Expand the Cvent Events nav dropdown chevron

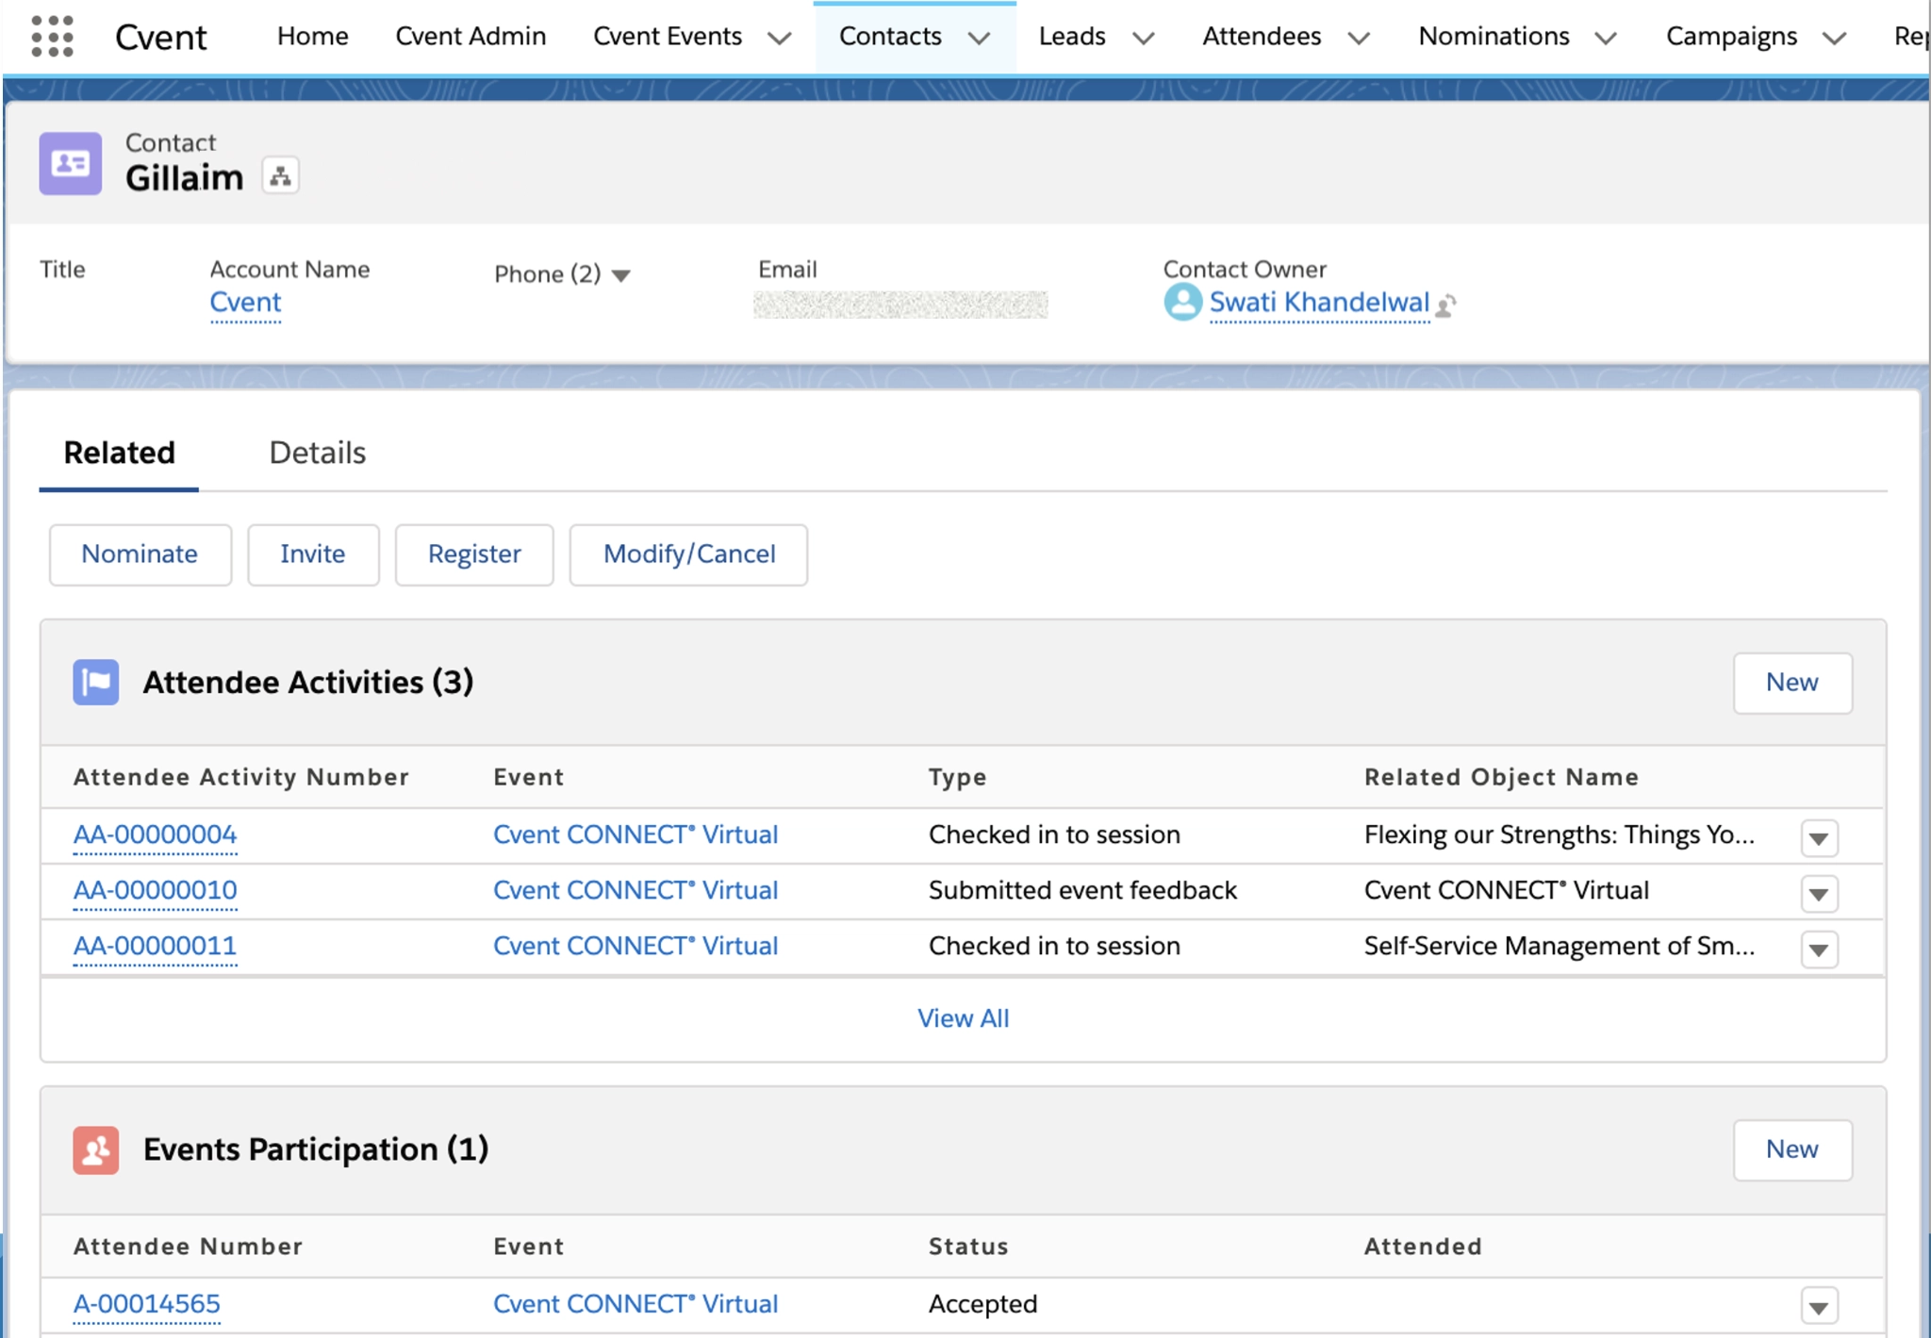click(779, 38)
